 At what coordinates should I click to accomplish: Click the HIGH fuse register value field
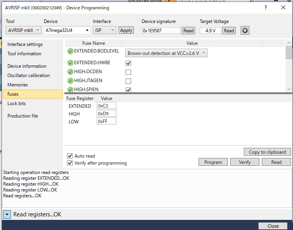coord(107,114)
